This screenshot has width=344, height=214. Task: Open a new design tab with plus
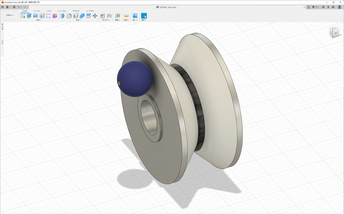tap(309, 7)
